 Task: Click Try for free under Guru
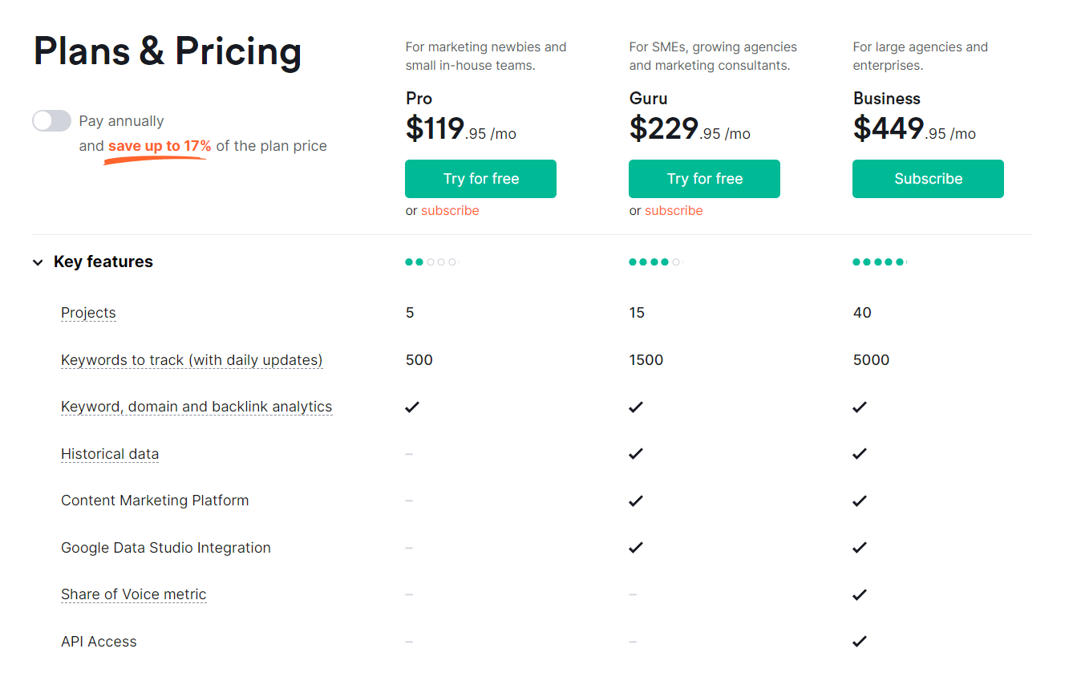pyautogui.click(x=704, y=179)
